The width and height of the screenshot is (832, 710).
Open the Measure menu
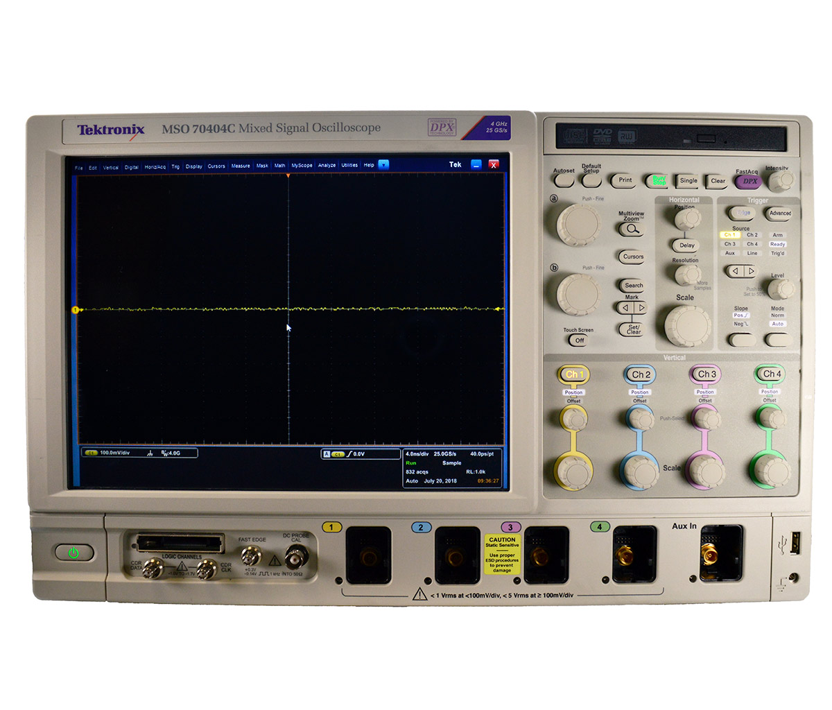[x=241, y=166]
